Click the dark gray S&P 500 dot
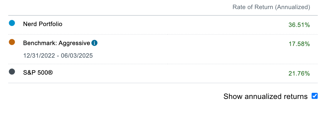Image resolution: width=326 pixels, height=113 pixels. tap(12, 72)
